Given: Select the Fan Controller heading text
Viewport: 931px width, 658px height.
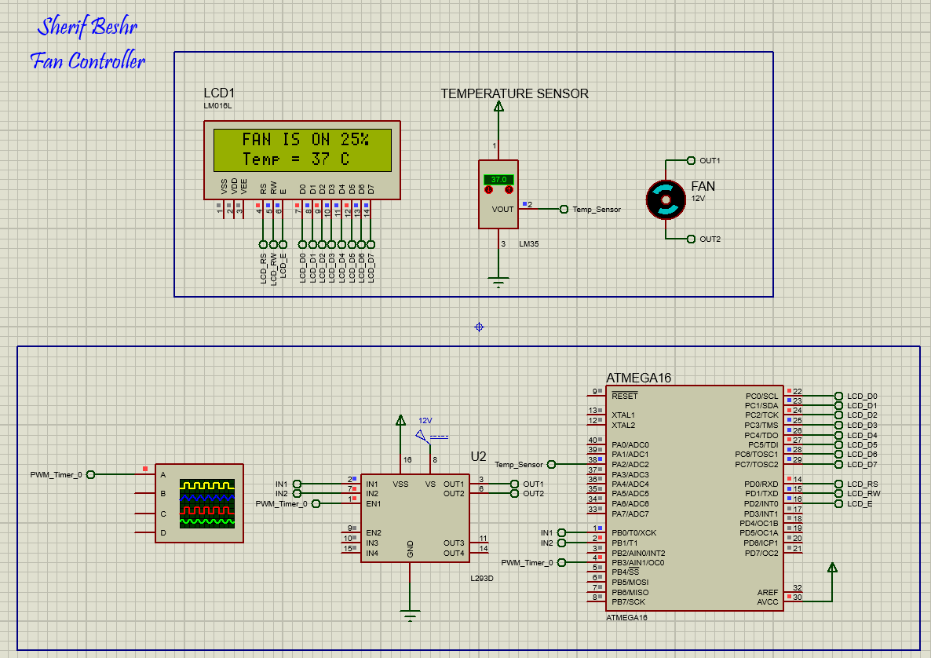Looking at the screenshot, I should (86, 60).
